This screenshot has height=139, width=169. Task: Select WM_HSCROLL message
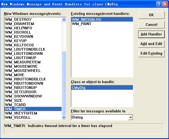tap(33, 32)
